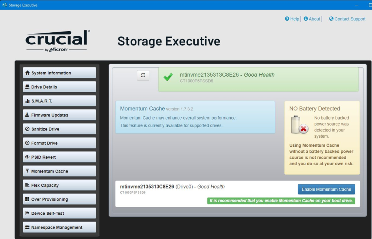This screenshot has width=372, height=239.
Task: Minimize the Storage Executive window
Action: [x=357, y=5]
